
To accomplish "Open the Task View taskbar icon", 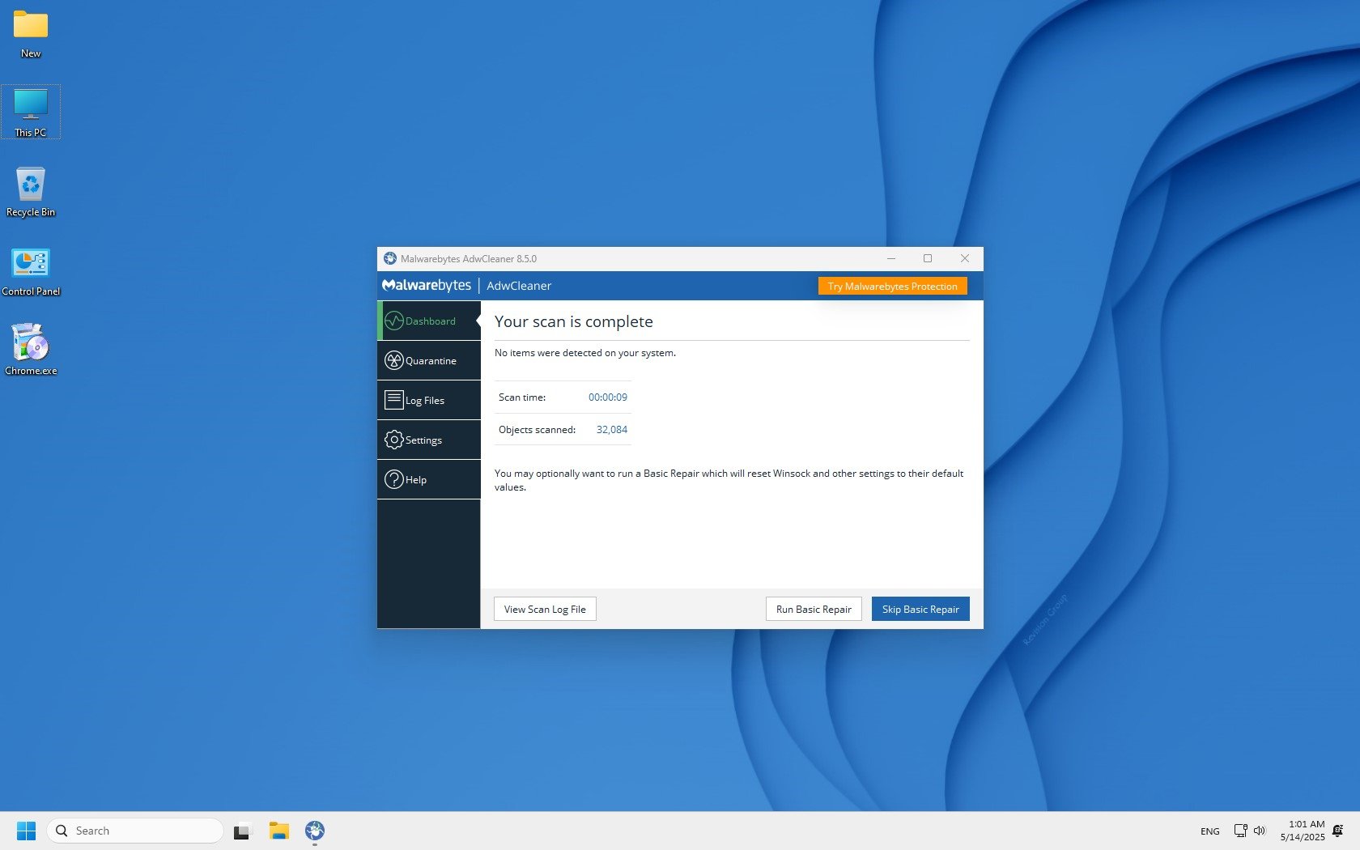I will point(242,831).
